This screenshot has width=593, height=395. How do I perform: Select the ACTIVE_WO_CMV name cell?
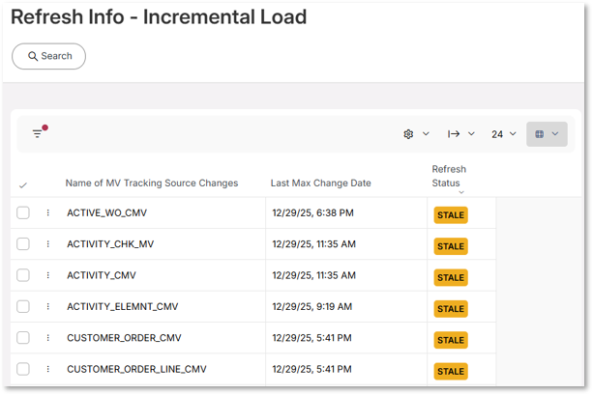pos(107,213)
